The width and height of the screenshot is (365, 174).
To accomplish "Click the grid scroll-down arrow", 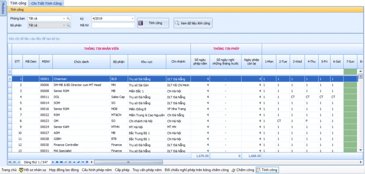I will click(361, 150).
